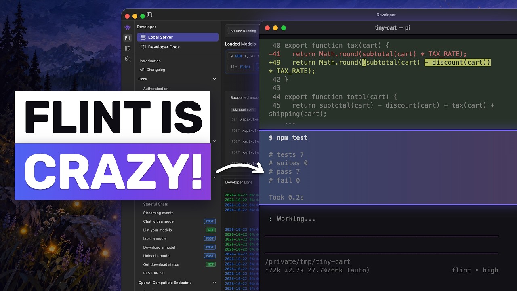This screenshot has height=291, width=517.
Task: Select the Local Server menu item
Action: click(178, 37)
